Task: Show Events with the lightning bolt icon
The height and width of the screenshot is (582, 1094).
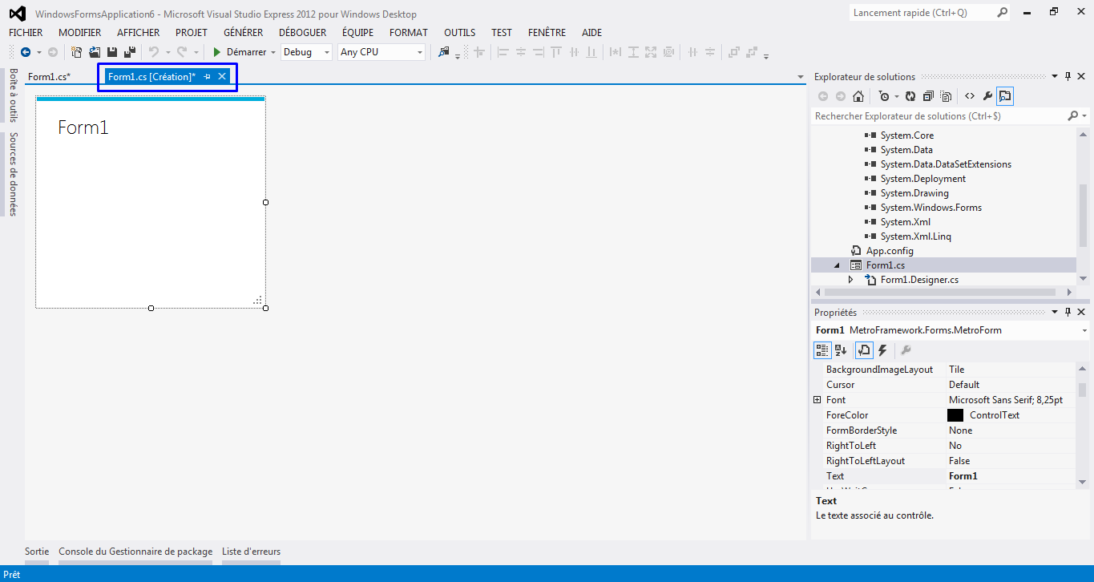Action: point(882,350)
